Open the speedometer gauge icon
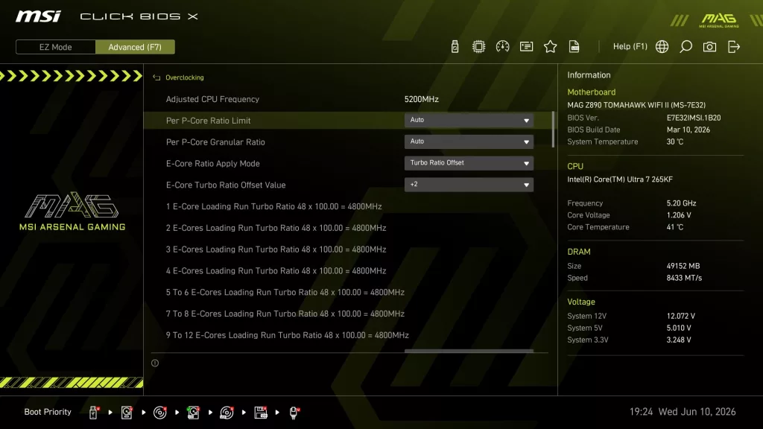Viewport: 763px width, 429px height. [x=503, y=47]
